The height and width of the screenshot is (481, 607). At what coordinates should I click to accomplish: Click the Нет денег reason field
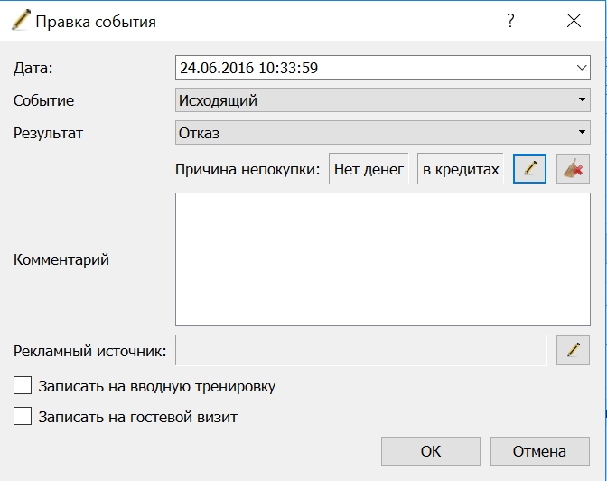[369, 169]
